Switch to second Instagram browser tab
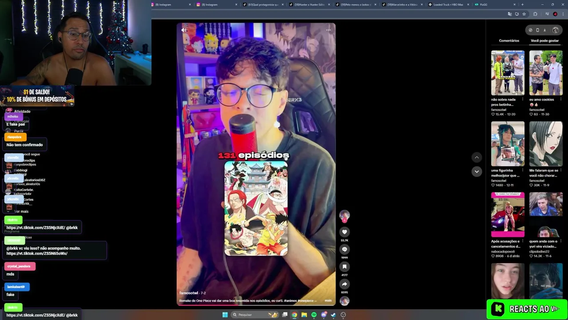This screenshot has height=320, width=568. tap(217, 4)
